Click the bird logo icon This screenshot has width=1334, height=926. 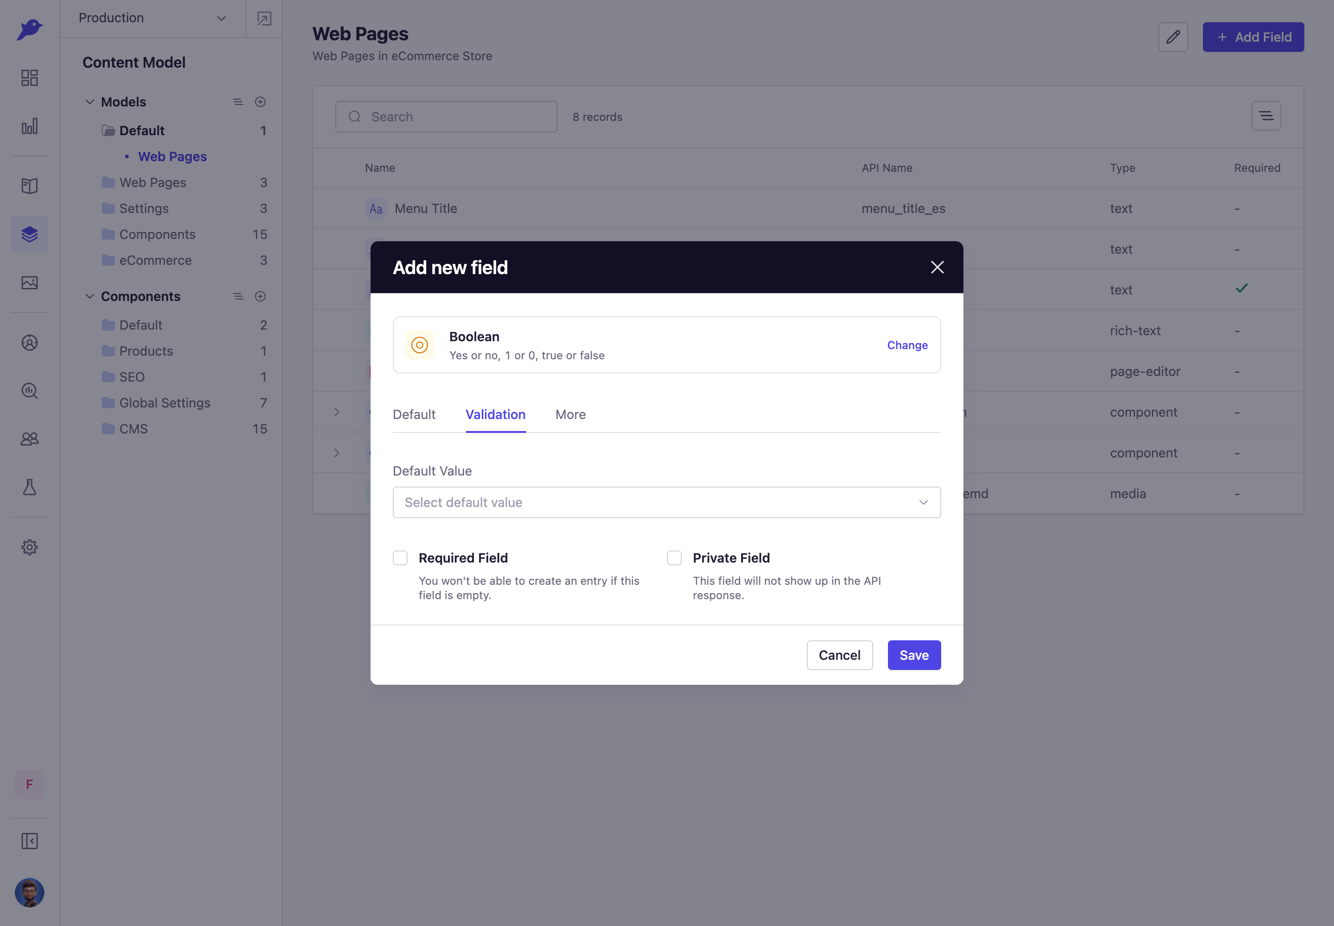point(30,29)
